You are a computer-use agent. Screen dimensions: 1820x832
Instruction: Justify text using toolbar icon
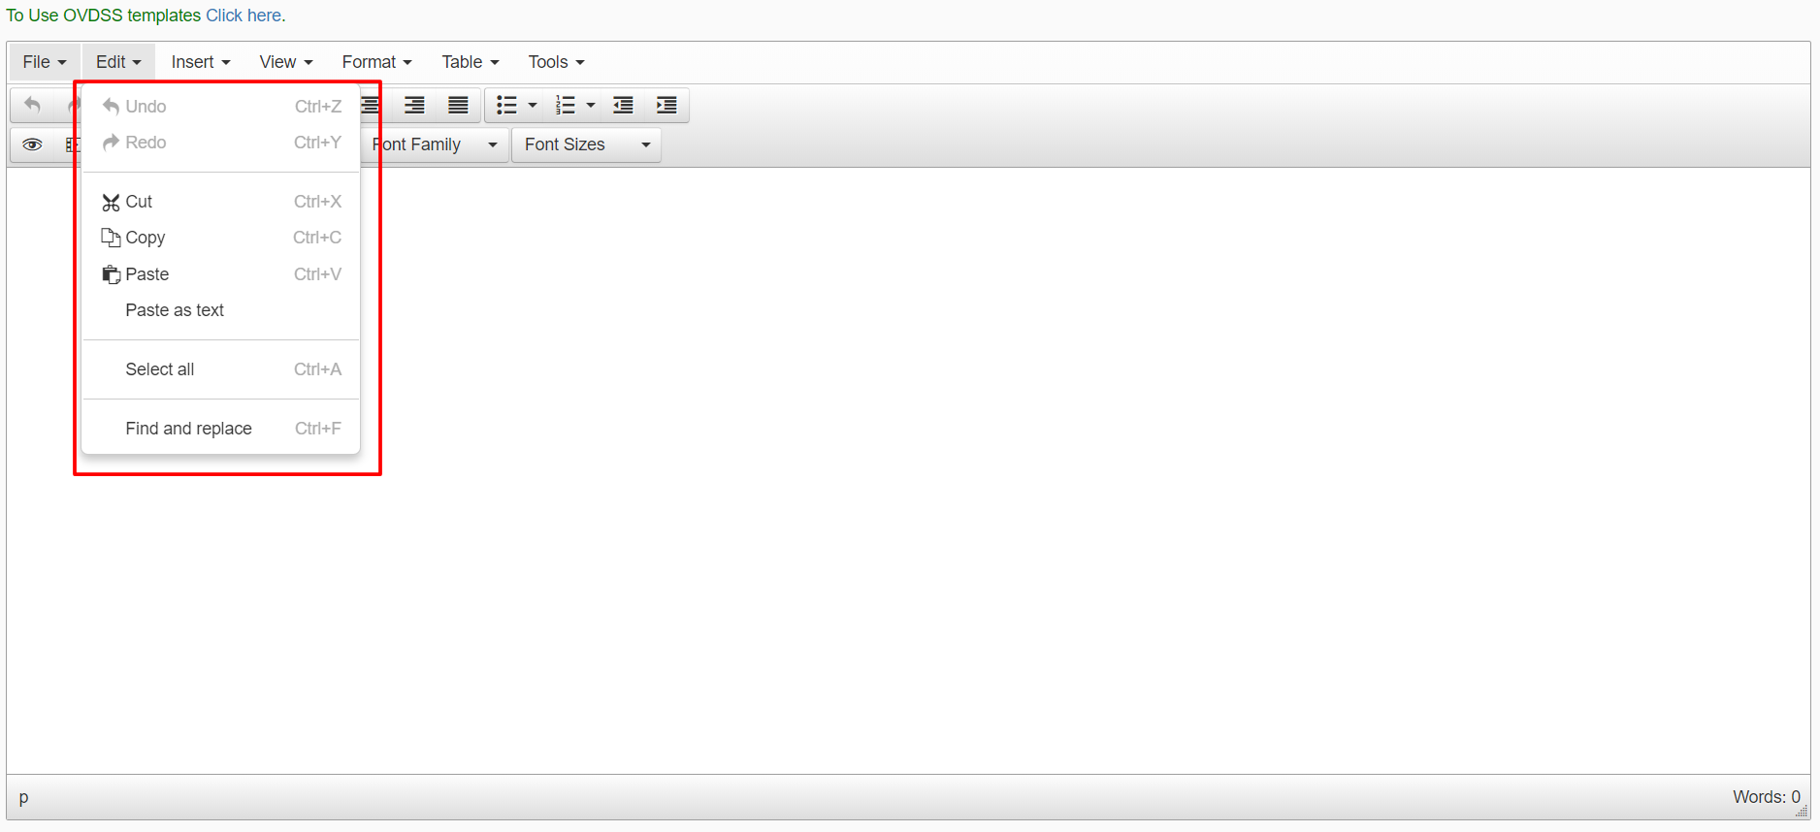pos(458,105)
